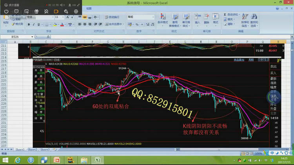Click the Italic formatting button
Image resolution: width=294 pixels, height=165 pixels.
(x=34, y=24)
